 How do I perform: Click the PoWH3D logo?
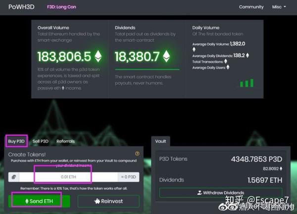pyautogui.click(x=21, y=7)
